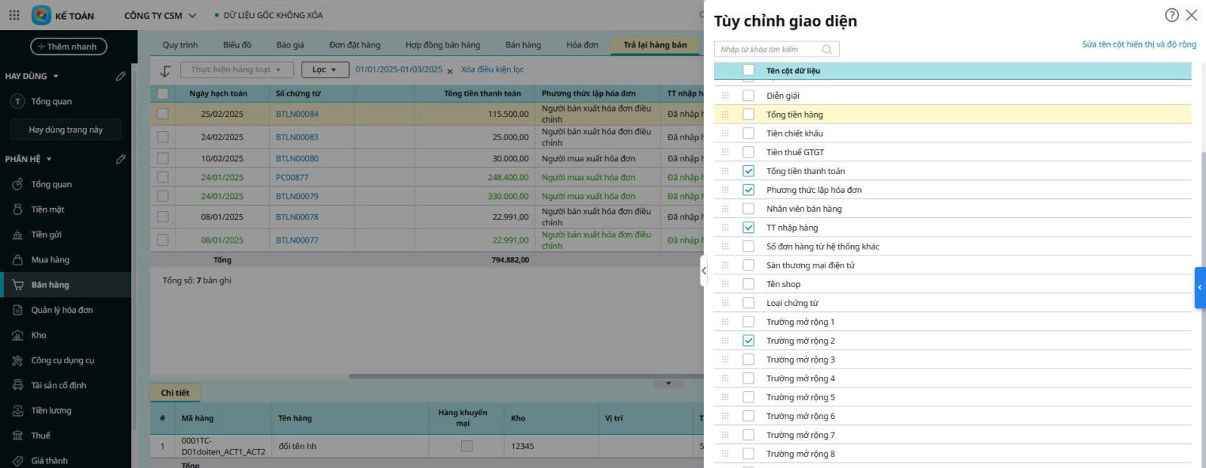The width and height of the screenshot is (1206, 468).
Task: Click drag handle beside Tổng tiền hàng
Action: click(x=725, y=115)
